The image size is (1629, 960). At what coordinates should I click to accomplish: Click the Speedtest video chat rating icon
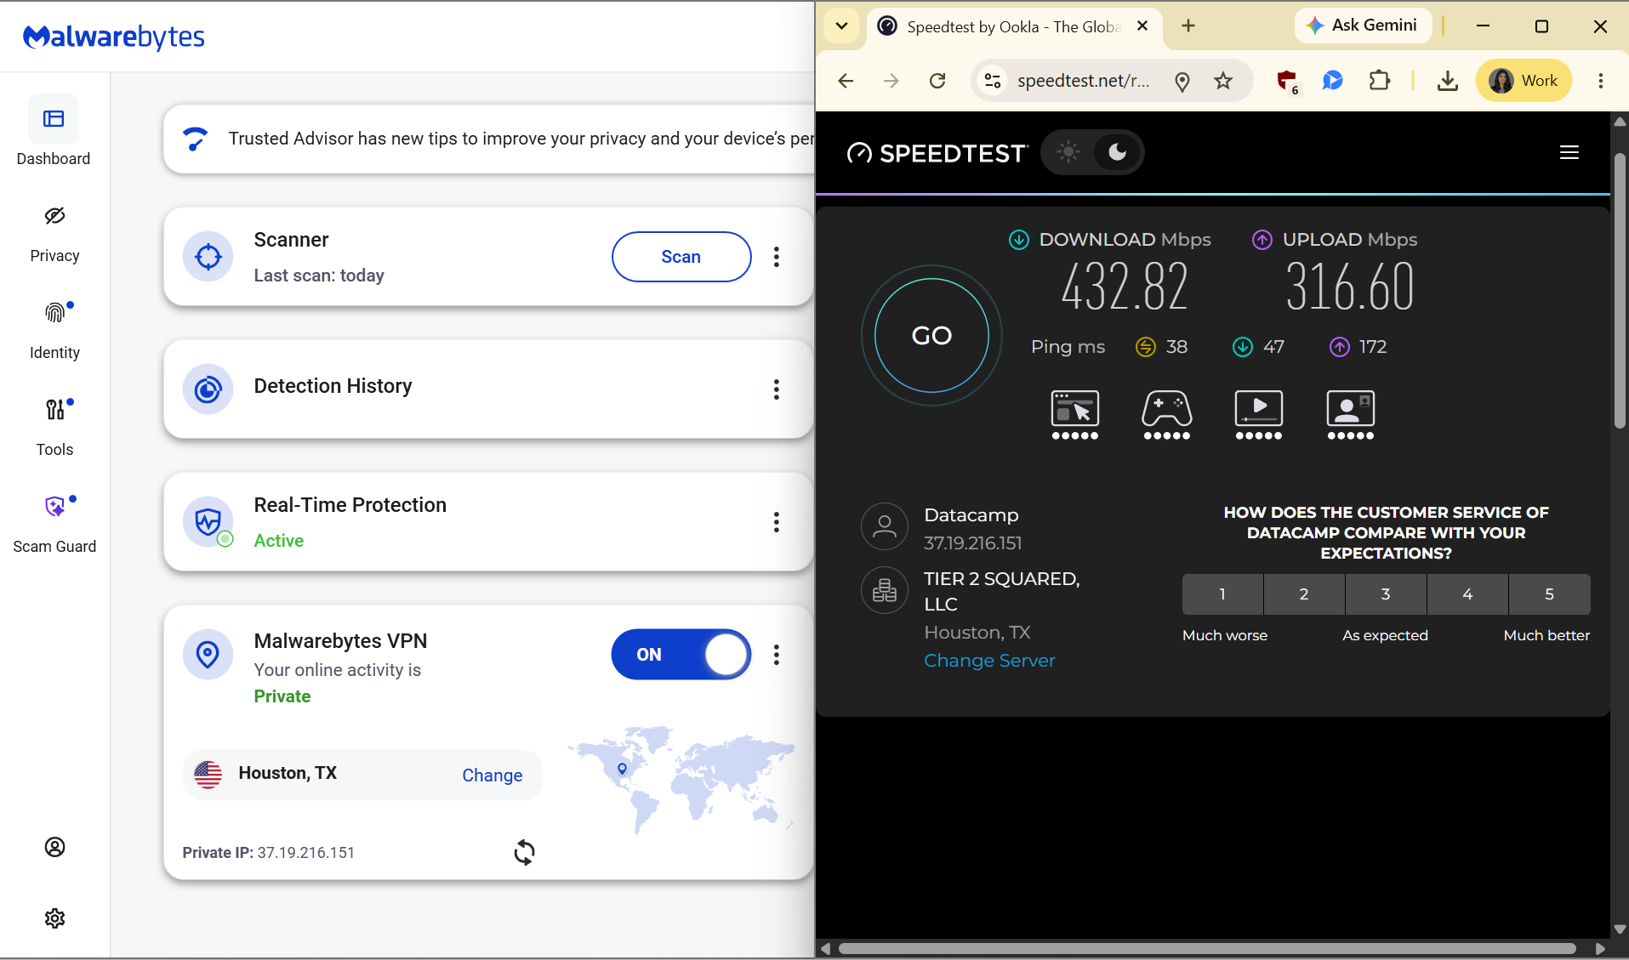point(1351,414)
